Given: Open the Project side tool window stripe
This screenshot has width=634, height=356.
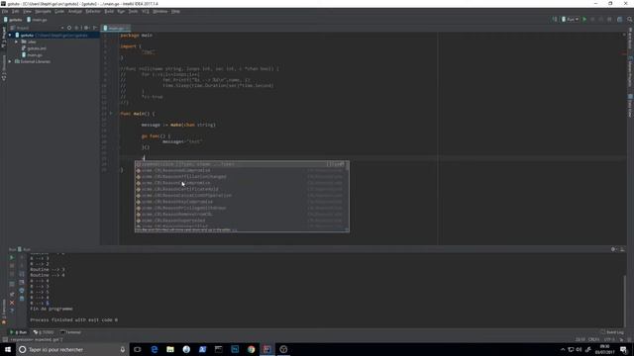Looking at the screenshot, I should coord(4,39).
